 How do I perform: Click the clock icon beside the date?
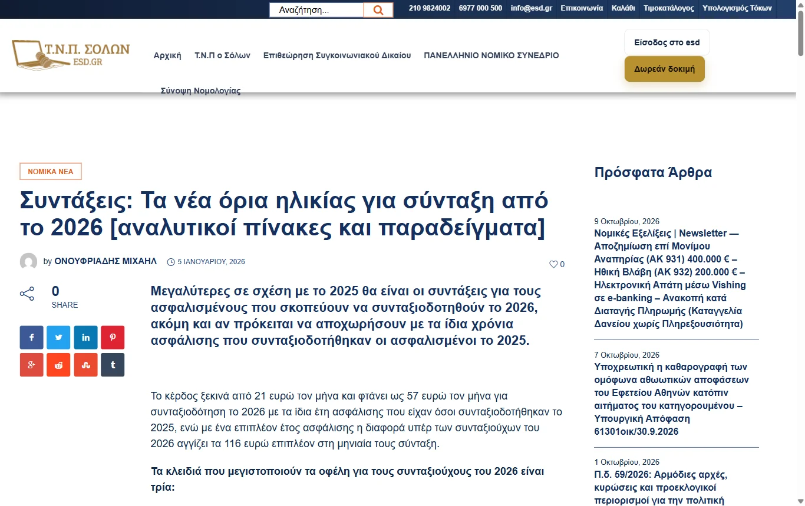click(x=171, y=262)
